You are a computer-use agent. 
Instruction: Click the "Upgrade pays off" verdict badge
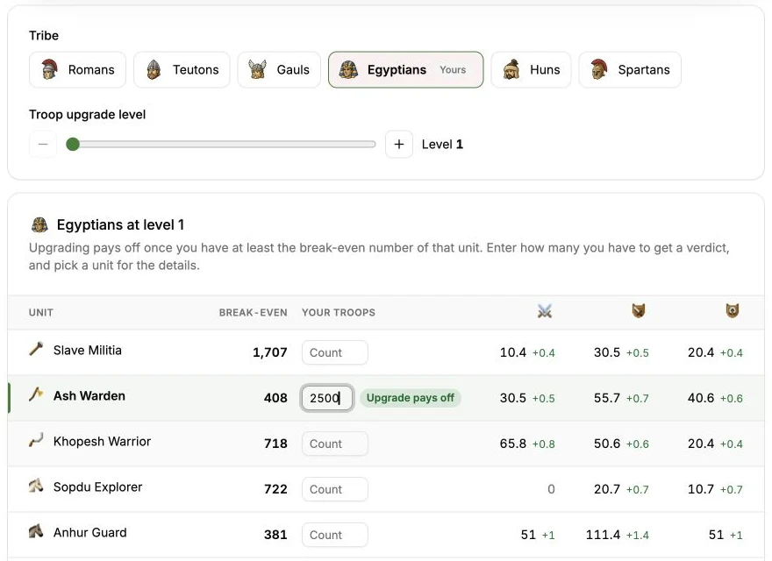411,398
